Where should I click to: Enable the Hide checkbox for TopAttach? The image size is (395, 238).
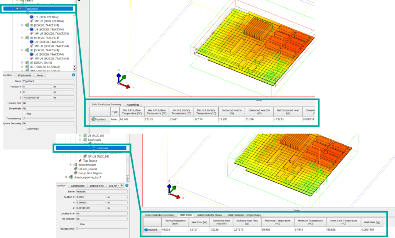point(24,114)
